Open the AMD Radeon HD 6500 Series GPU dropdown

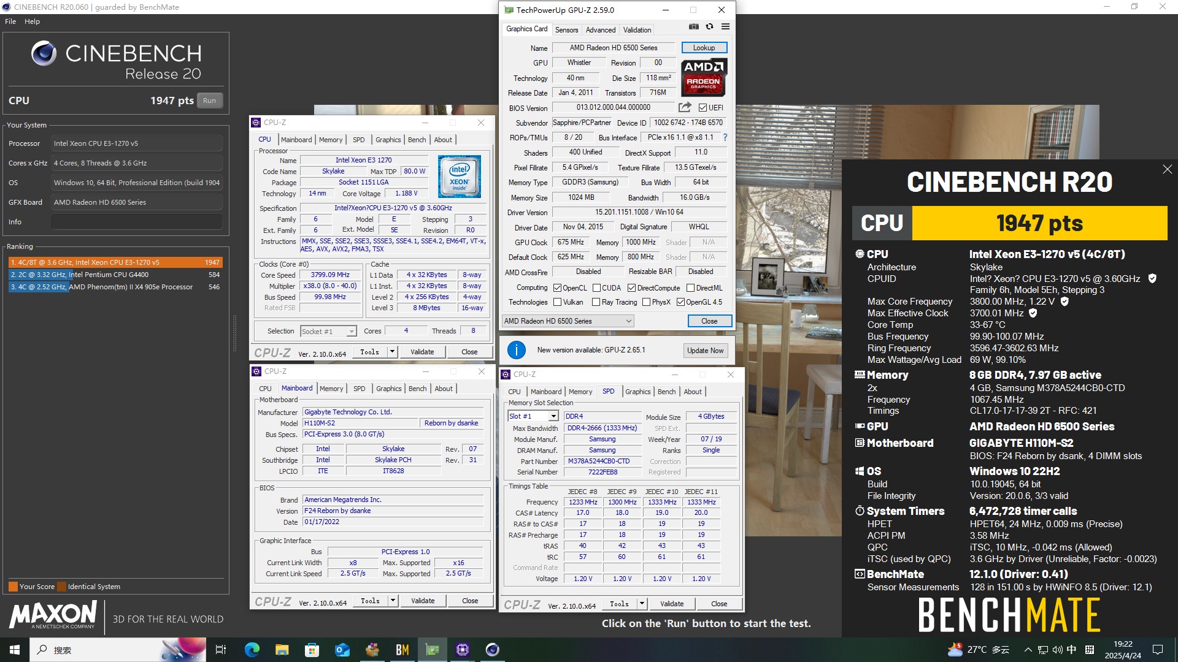pos(568,321)
